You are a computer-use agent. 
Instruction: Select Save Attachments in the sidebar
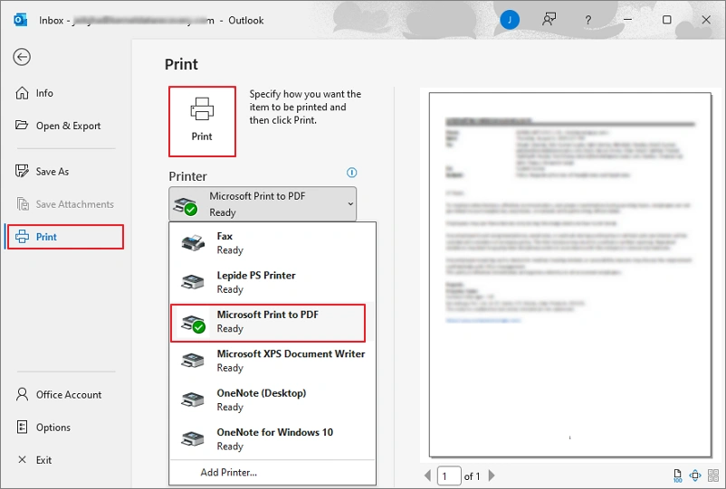(65, 204)
